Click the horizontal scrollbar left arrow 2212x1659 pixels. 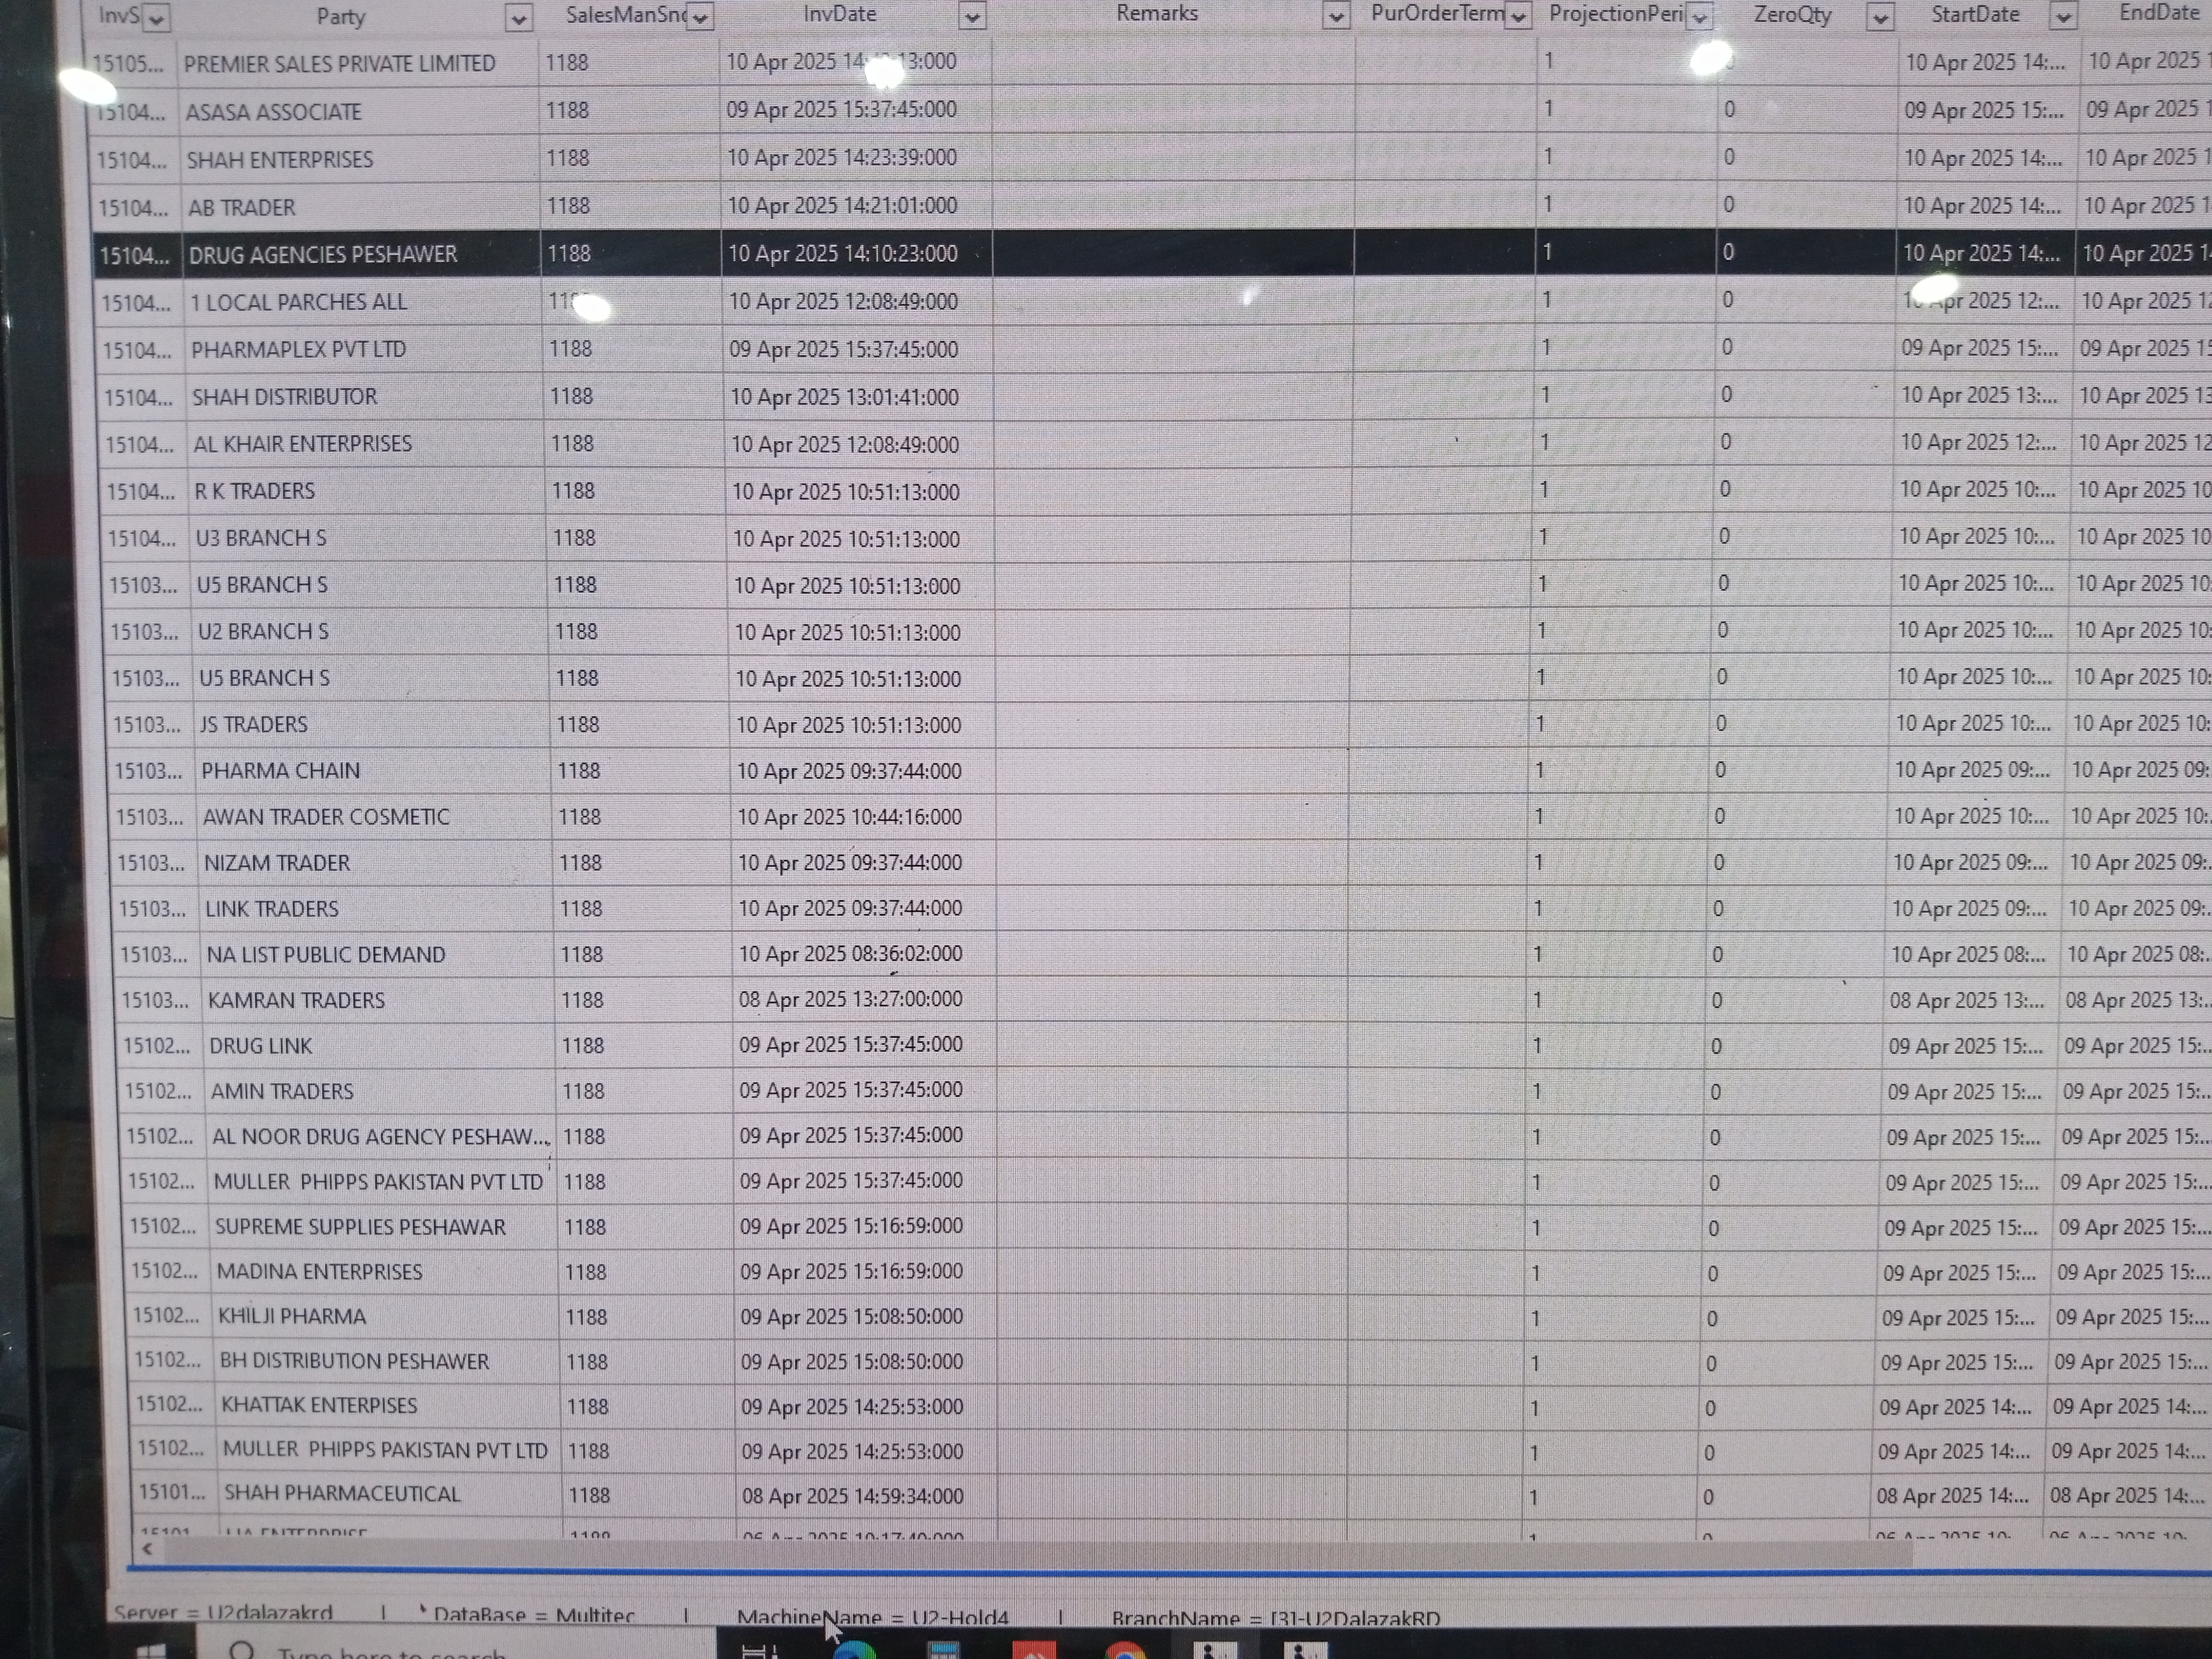click(x=148, y=1548)
